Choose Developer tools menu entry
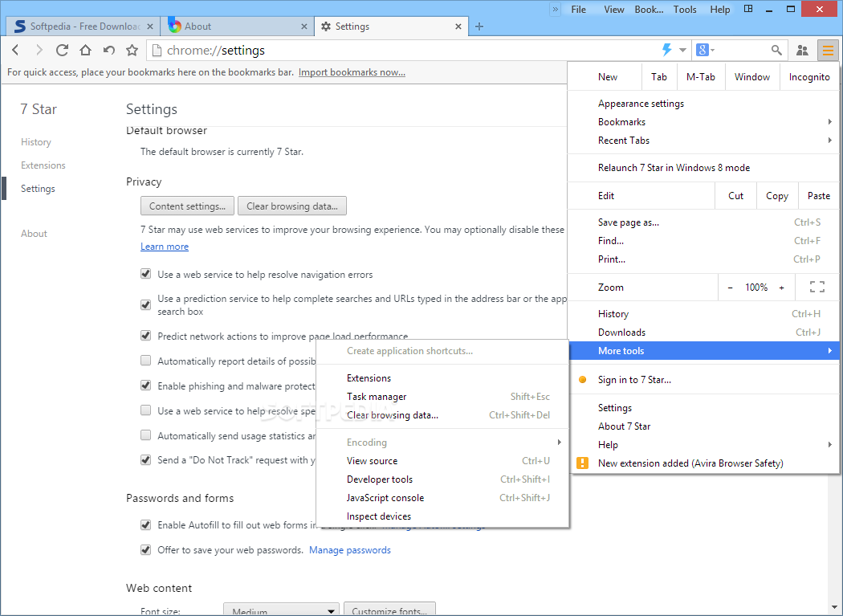 (x=442, y=479)
